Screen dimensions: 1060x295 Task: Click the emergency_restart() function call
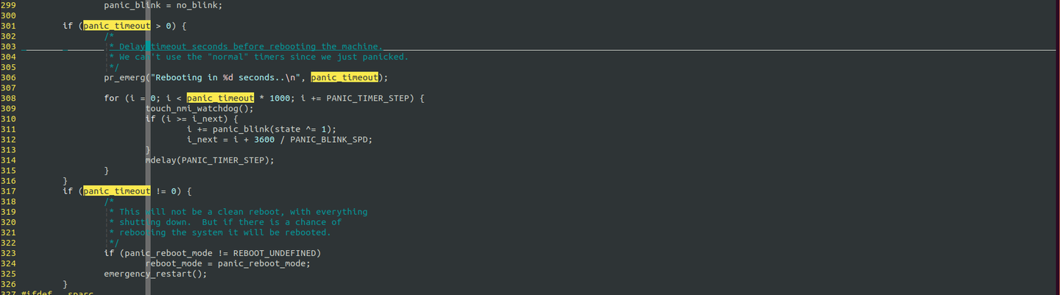click(155, 274)
